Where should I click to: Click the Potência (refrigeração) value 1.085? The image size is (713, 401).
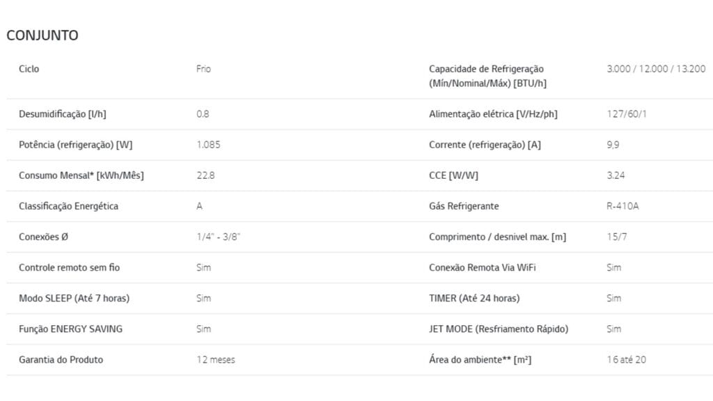click(x=208, y=145)
